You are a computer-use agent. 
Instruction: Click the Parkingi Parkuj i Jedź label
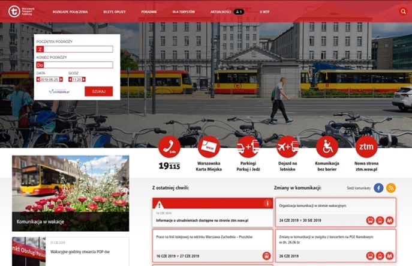click(248, 166)
